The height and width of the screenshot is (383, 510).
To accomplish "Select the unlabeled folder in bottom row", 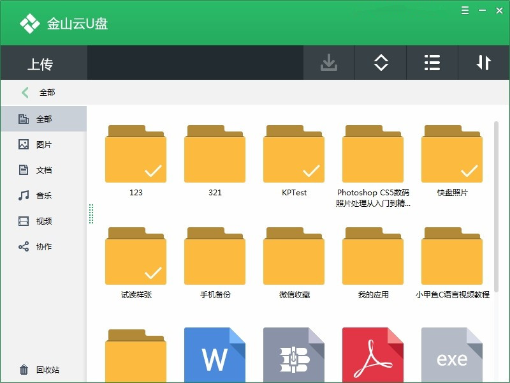I will [x=136, y=356].
